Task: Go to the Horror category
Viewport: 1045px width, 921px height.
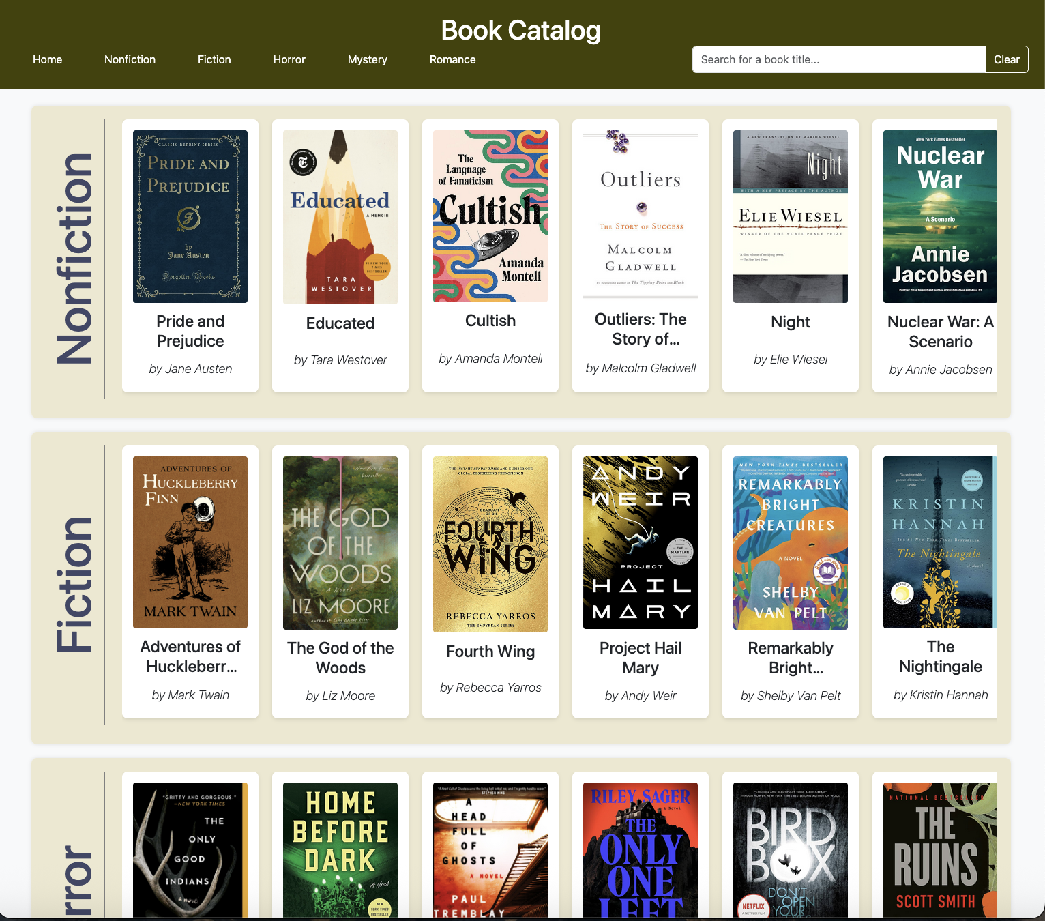Action: click(x=289, y=59)
